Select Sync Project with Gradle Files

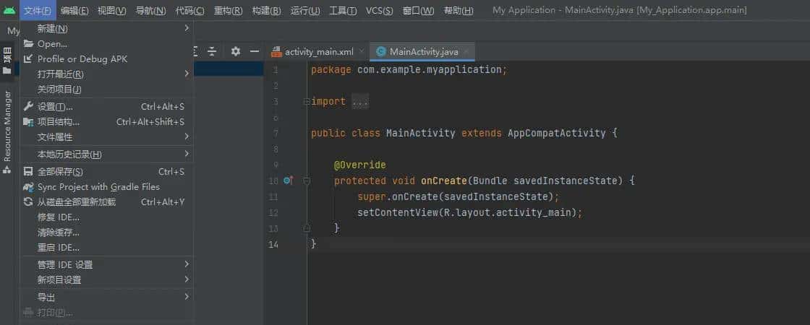(106, 187)
